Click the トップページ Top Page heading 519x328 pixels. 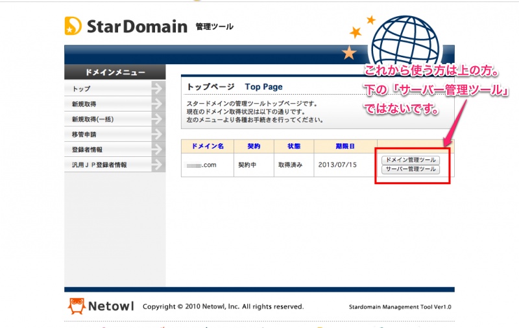(x=235, y=87)
